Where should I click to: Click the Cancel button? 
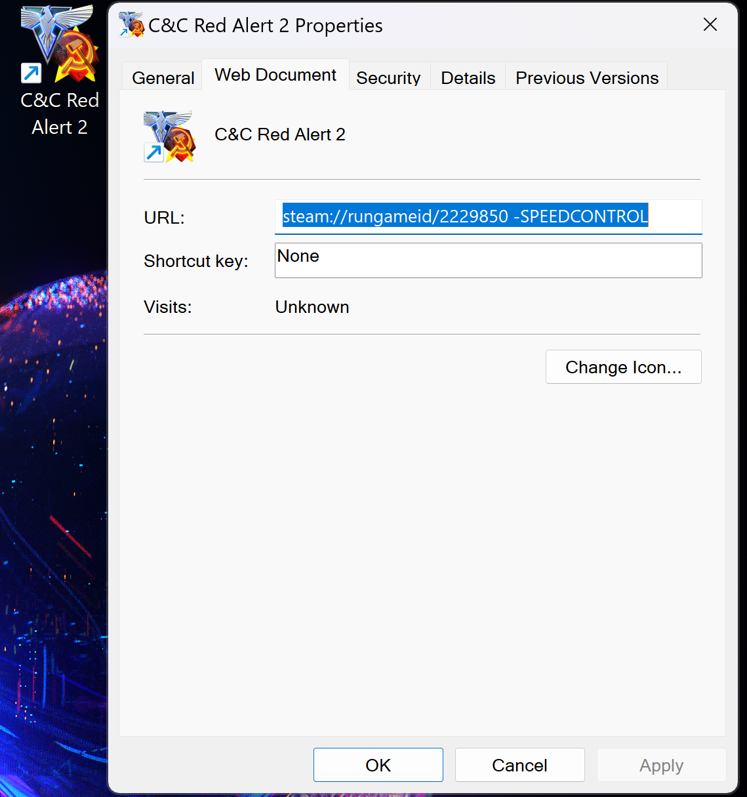coord(519,765)
